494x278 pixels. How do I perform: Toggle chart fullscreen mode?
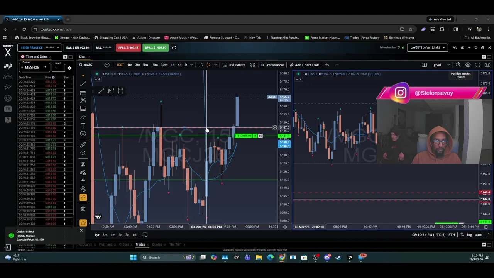[478, 65]
